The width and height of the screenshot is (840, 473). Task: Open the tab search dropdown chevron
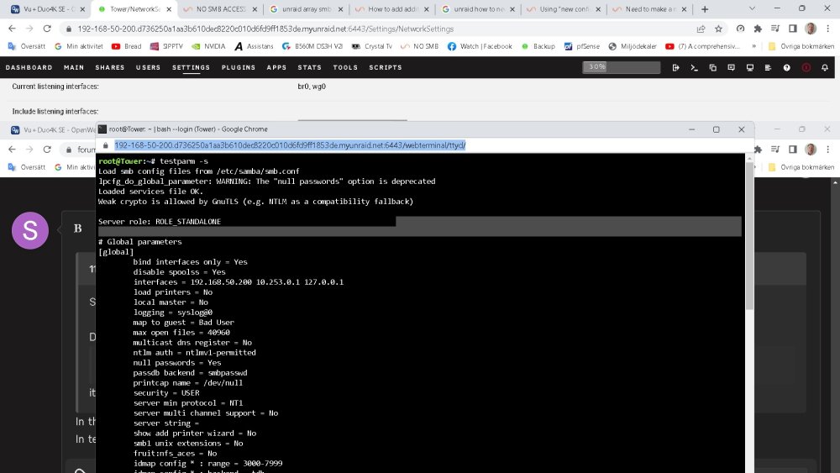click(752, 8)
